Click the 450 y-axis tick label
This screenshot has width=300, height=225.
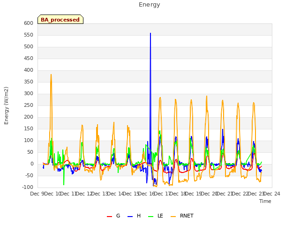pyautogui.click(x=29, y=58)
